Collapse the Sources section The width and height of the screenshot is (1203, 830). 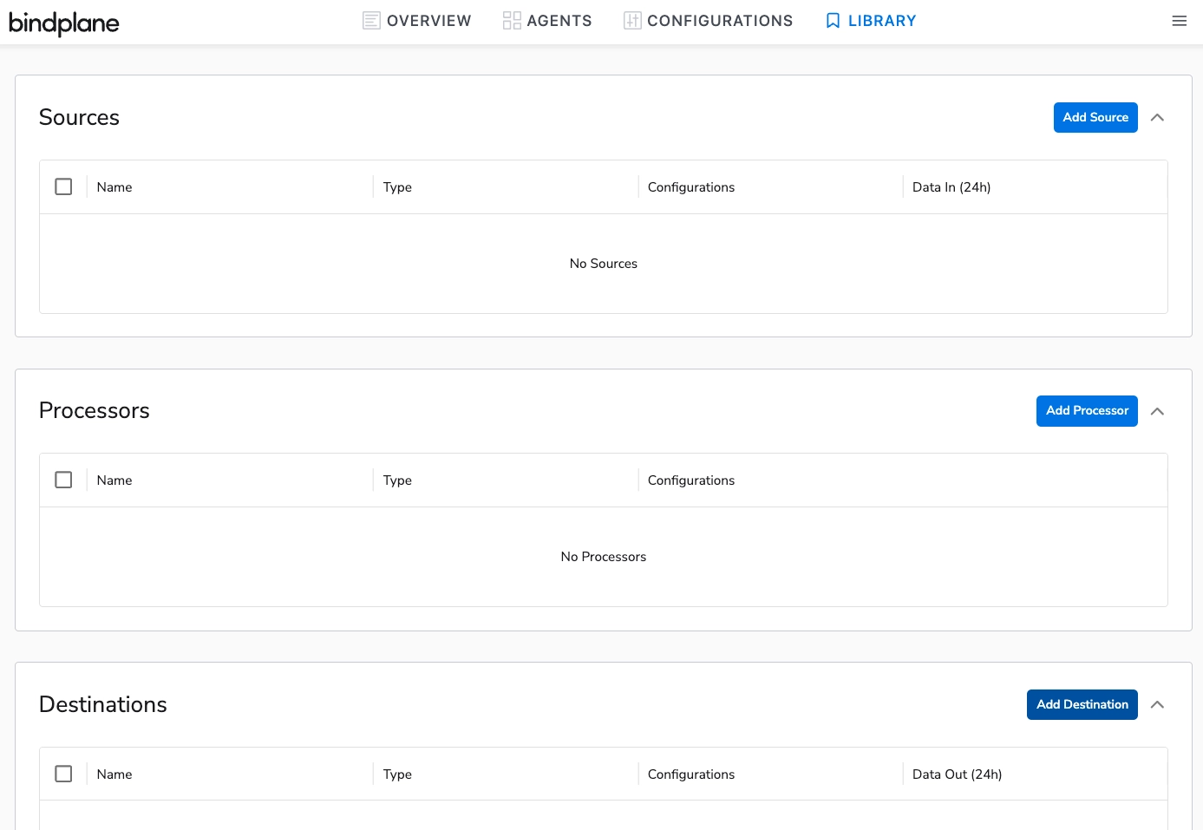[x=1157, y=117]
